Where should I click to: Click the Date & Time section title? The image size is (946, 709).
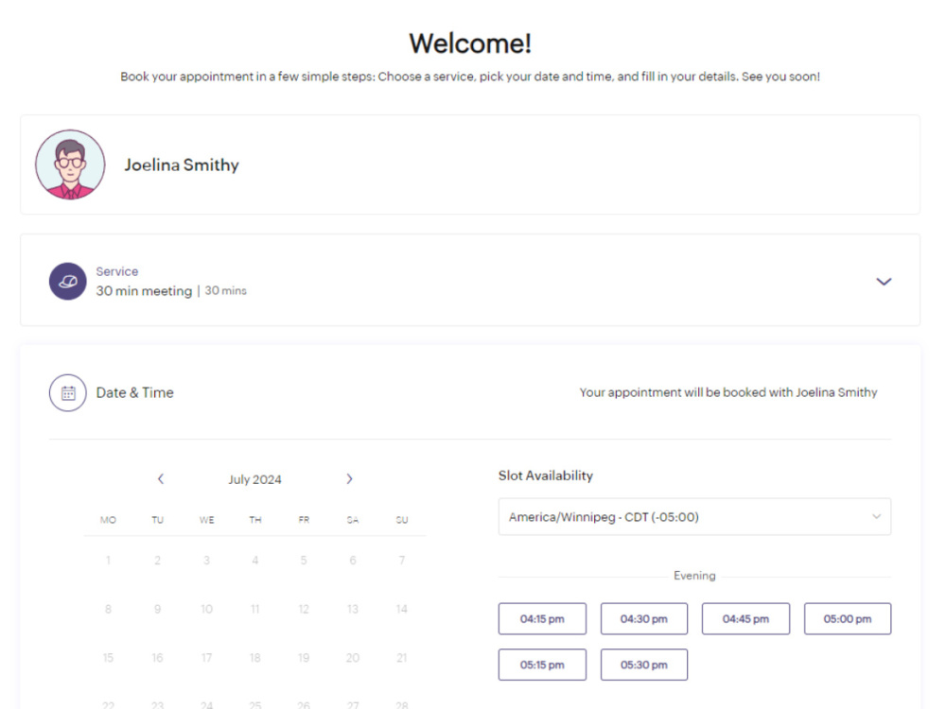tap(134, 392)
